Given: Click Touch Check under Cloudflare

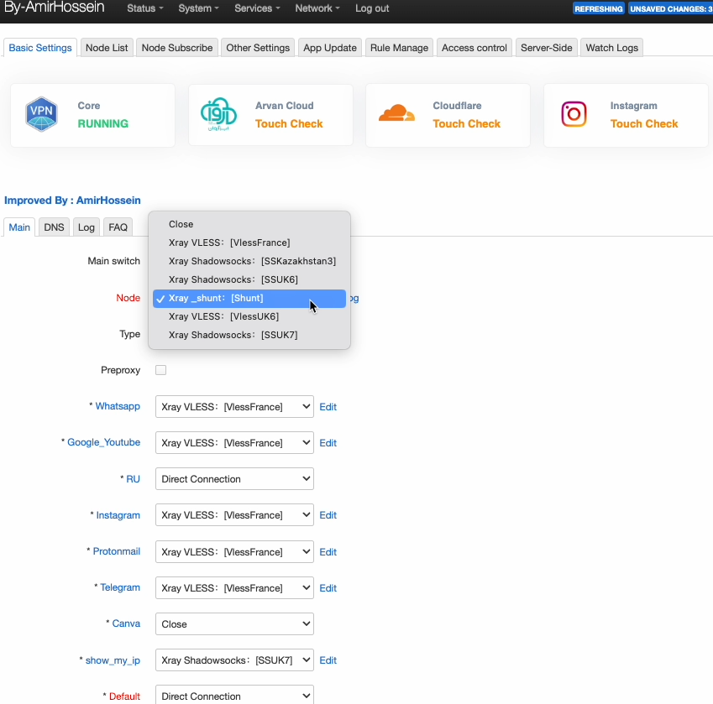Looking at the screenshot, I should tap(466, 124).
